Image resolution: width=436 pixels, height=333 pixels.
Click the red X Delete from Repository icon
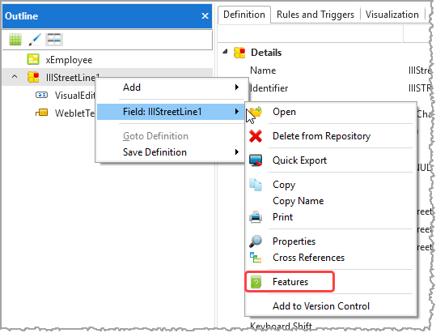pyautogui.click(x=256, y=136)
